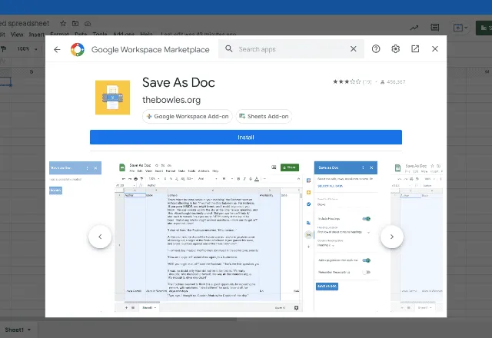Open the Tools menu in Sheets
This screenshot has height=338, width=492.
pos(100,34)
